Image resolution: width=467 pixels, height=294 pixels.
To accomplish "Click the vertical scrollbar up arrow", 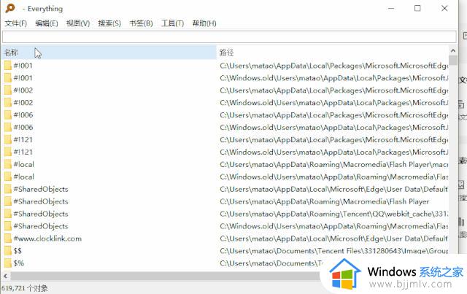I will 453,51.
